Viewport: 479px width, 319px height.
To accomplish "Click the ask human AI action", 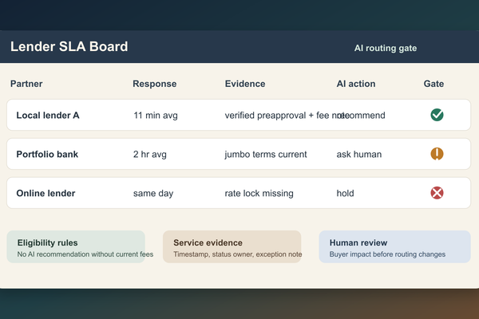I will coord(359,155).
